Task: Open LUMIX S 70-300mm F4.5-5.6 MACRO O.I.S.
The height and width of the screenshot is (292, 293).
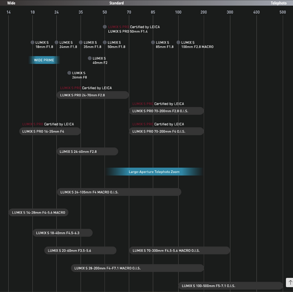Action: click(179, 251)
